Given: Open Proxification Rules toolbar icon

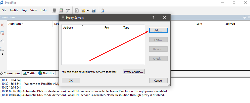Looking at the screenshot, I should click(x=61, y=10).
